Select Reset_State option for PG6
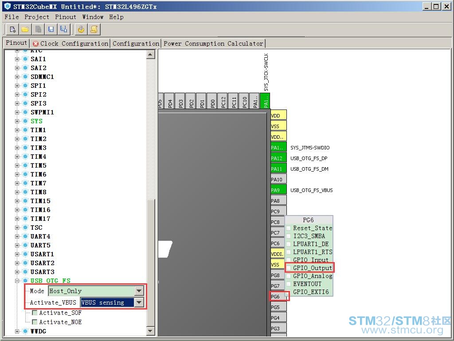Image resolution: width=454 pixels, height=341 pixels. (x=309, y=228)
